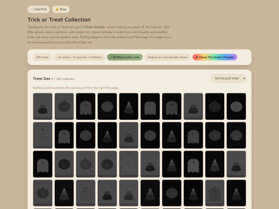
Task: Click the Chase: The Golden Pumpkin rainbow chip
Action: (215, 57)
